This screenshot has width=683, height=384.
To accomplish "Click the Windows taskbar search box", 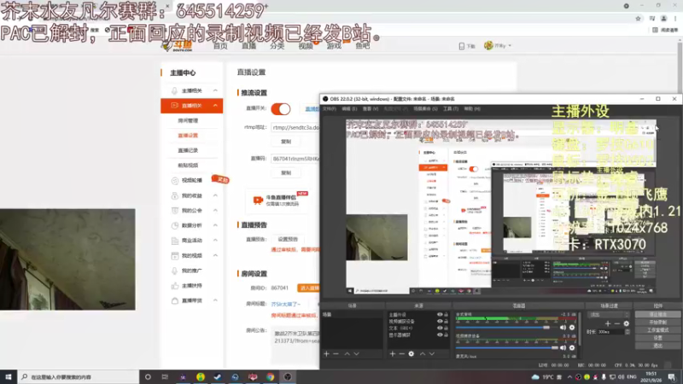I will point(79,377).
